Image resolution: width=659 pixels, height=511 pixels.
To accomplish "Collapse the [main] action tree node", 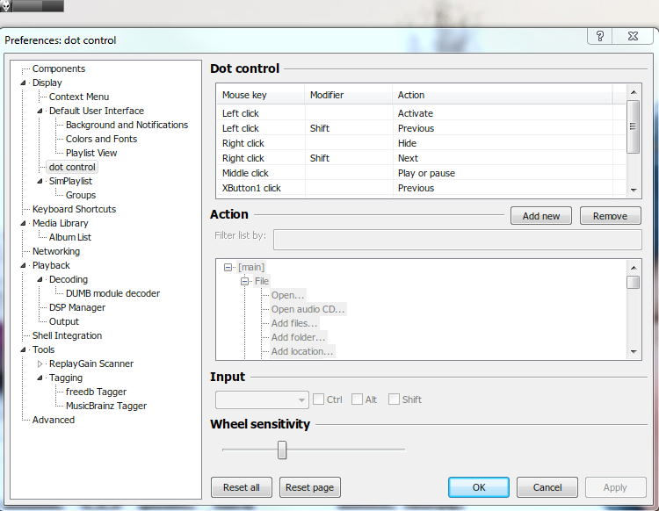I will pos(228,267).
